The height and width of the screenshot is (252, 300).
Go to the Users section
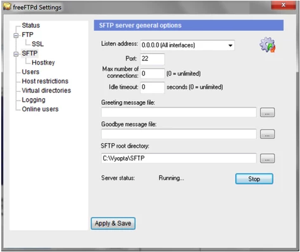pos(31,72)
